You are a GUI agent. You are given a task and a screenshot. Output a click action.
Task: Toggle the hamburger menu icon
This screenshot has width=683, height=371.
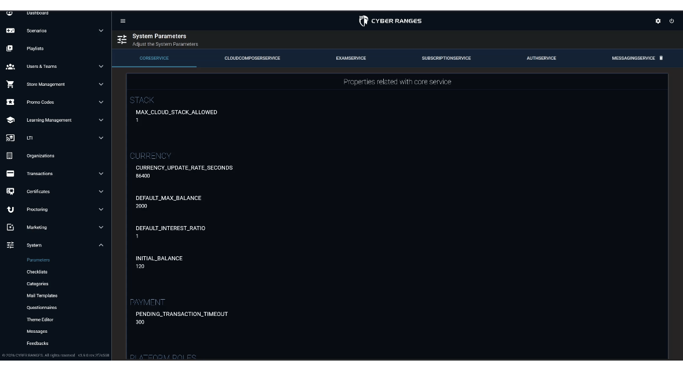123,21
